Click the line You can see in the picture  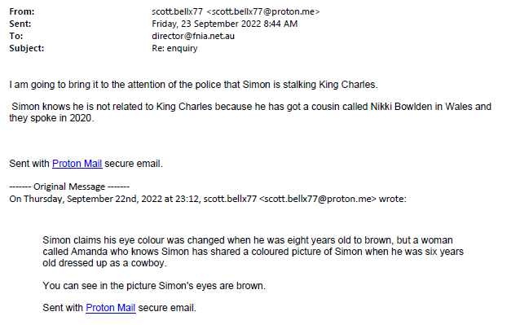[154, 286]
